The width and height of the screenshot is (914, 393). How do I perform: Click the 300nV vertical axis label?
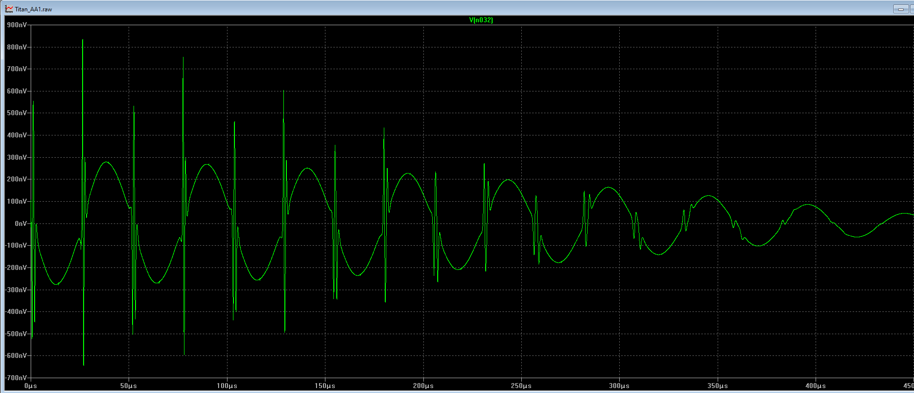17,157
